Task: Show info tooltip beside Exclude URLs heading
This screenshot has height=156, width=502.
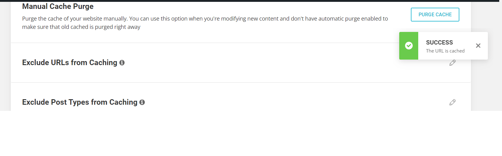Action: click(x=122, y=63)
